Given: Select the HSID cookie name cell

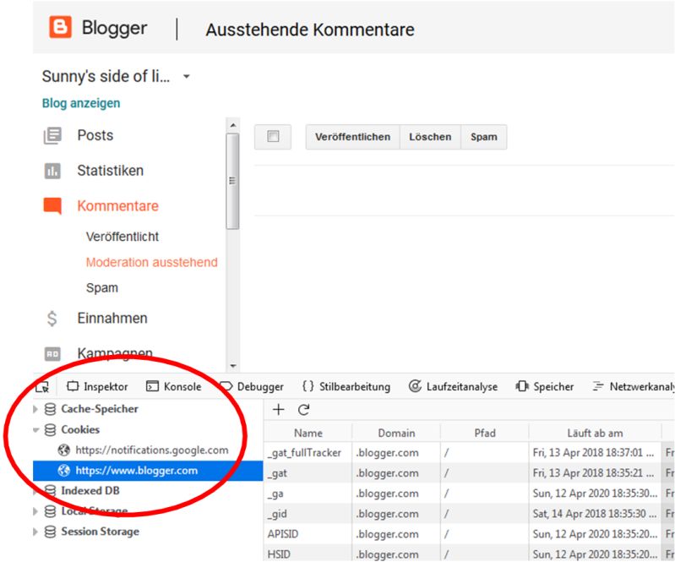Looking at the screenshot, I should pos(308,554).
